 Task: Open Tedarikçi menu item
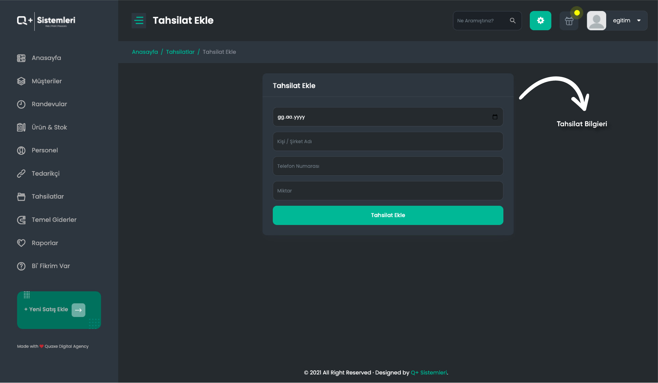[45, 173]
